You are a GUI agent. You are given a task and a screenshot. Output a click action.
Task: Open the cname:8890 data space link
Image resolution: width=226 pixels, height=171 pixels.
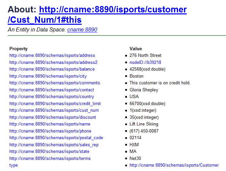click(82, 30)
